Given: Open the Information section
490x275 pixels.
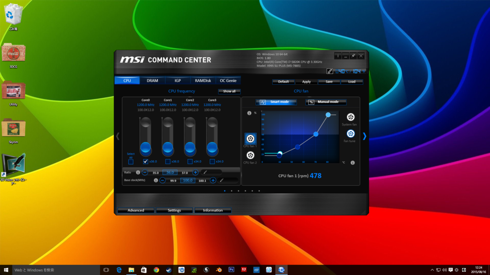Looking at the screenshot, I should (x=213, y=211).
